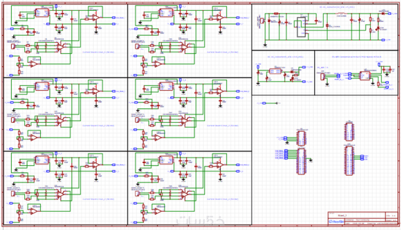Click the header wired to two blue net ports
Screen dimensions: 401x230
tap(301, 137)
